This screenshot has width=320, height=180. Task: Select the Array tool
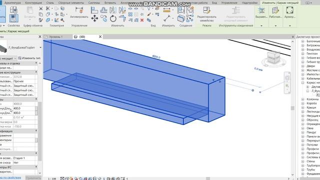130,14
